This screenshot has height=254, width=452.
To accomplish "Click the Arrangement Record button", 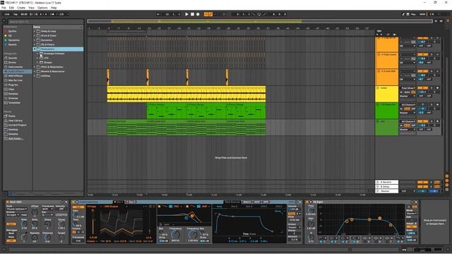I will (198, 14).
